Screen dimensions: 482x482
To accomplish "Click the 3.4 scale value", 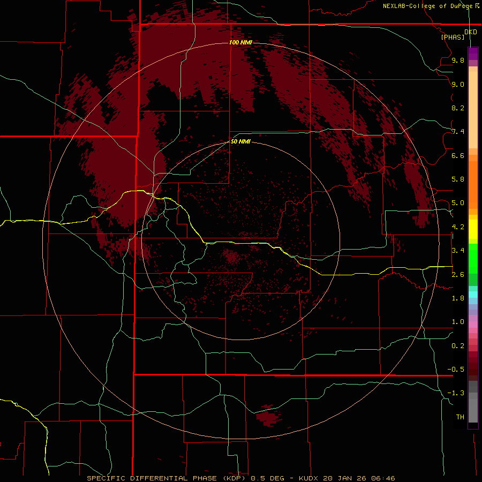I will (458, 251).
